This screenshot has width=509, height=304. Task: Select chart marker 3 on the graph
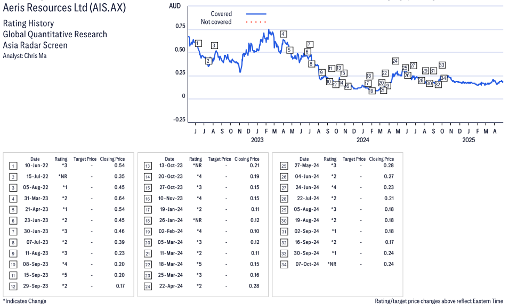pos(214,45)
